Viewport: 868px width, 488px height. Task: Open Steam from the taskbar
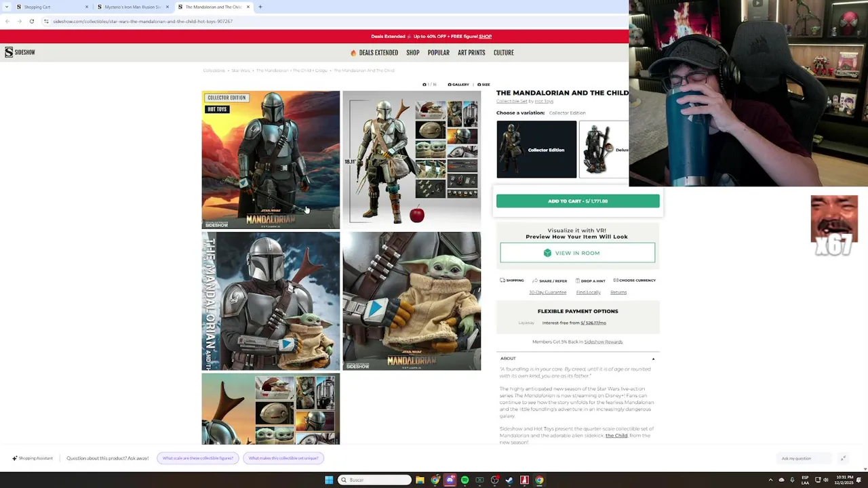(509, 480)
